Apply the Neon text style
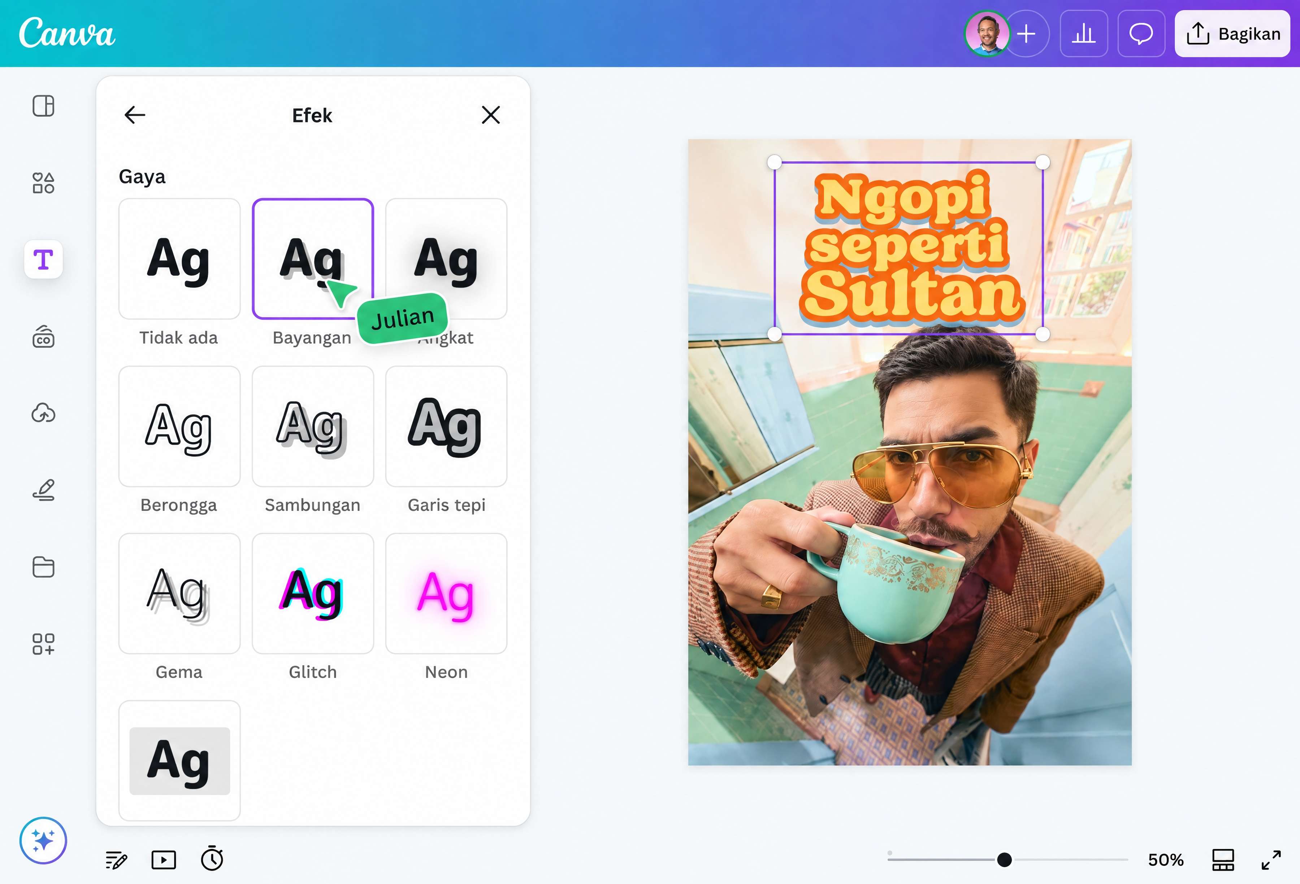Image resolution: width=1300 pixels, height=884 pixels. tap(446, 594)
